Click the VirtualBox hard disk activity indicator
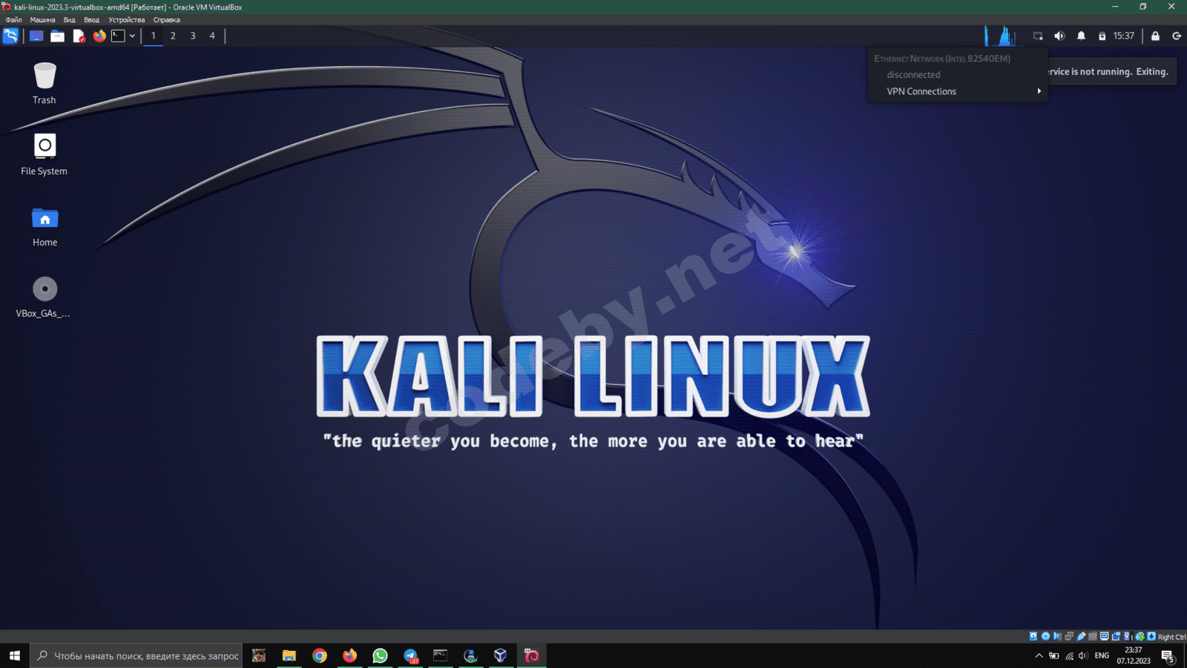 (1033, 636)
